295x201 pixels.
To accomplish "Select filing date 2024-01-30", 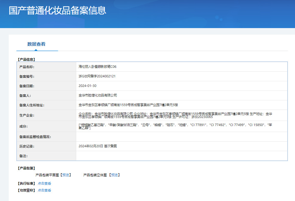I will pyautogui.click(x=88, y=86).
